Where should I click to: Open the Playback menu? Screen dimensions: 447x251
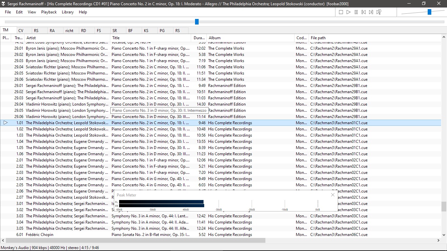pyautogui.click(x=49, y=12)
